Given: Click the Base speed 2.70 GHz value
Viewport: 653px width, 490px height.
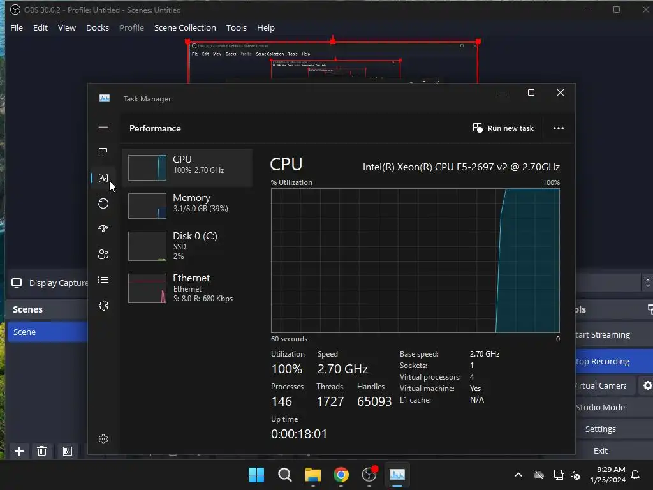Looking at the screenshot, I should pyautogui.click(x=485, y=353).
